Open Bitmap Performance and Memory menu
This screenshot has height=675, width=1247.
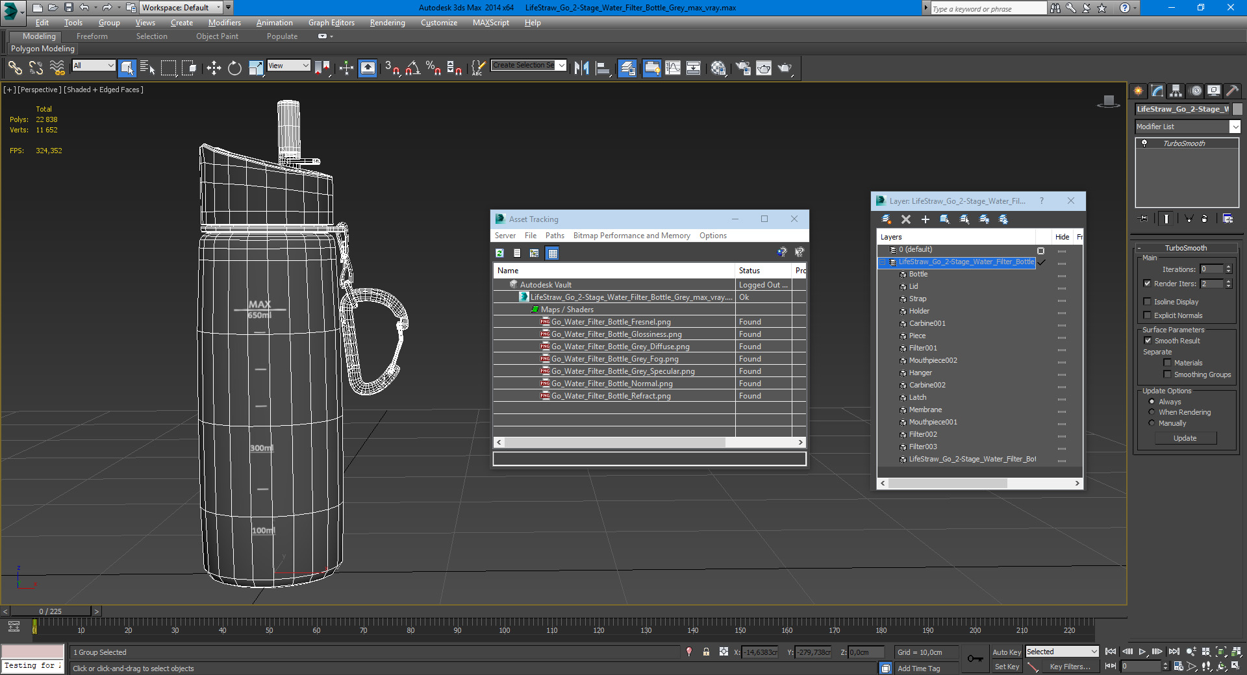click(631, 236)
